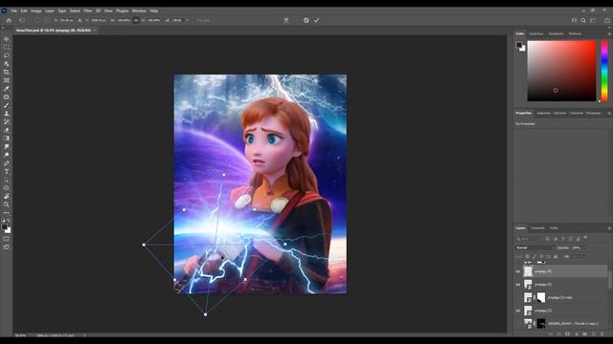Show the hidden Thumb copy 2 layer
Screen dimensions: 613x344
coord(518,323)
